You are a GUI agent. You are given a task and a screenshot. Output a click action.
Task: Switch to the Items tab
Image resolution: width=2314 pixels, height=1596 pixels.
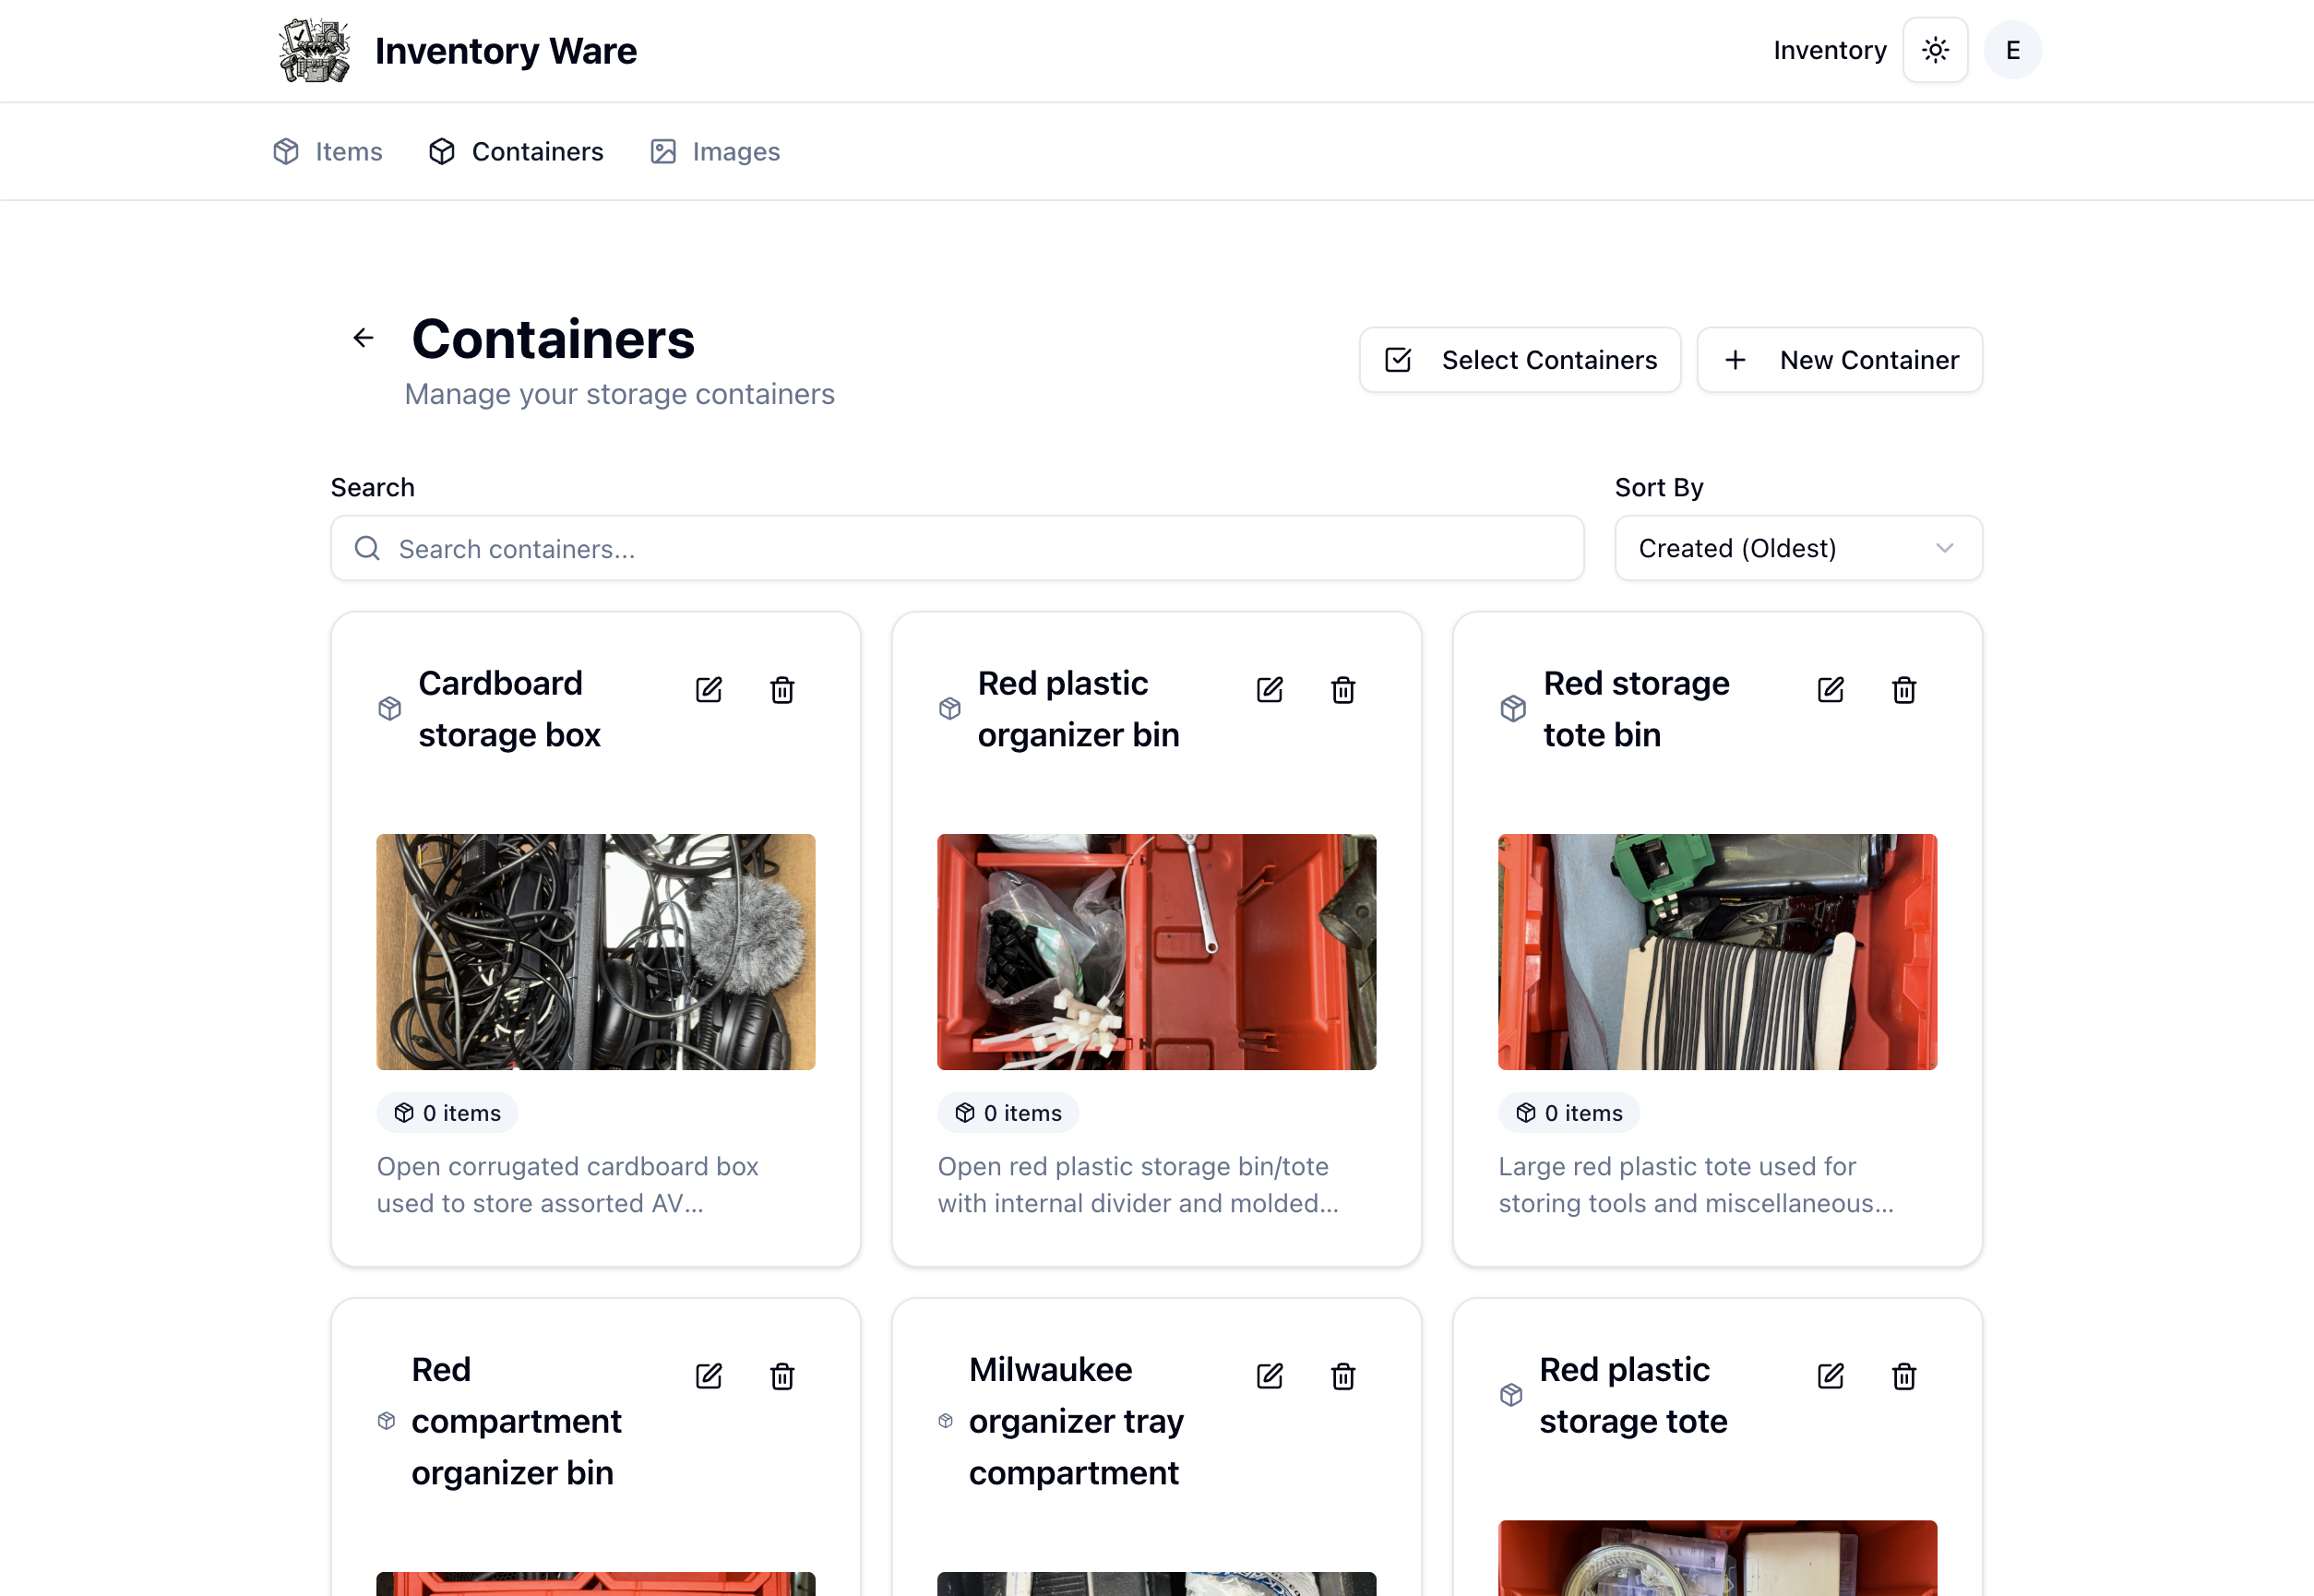328,151
